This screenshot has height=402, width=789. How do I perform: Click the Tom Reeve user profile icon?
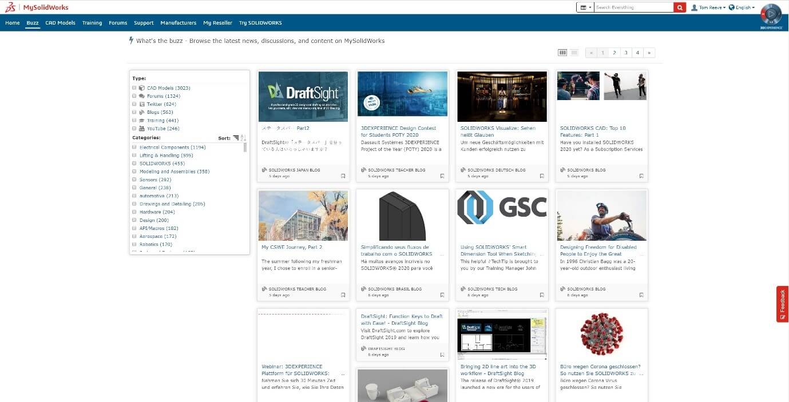tap(695, 7)
